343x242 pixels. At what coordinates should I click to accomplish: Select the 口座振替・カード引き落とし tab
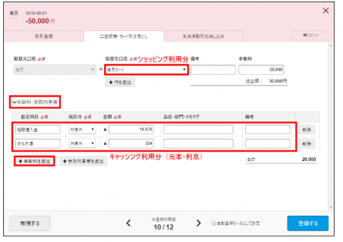click(123, 36)
